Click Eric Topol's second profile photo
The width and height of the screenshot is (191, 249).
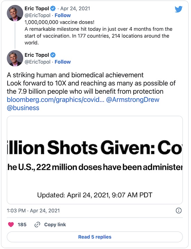pyautogui.click(x=15, y=58)
